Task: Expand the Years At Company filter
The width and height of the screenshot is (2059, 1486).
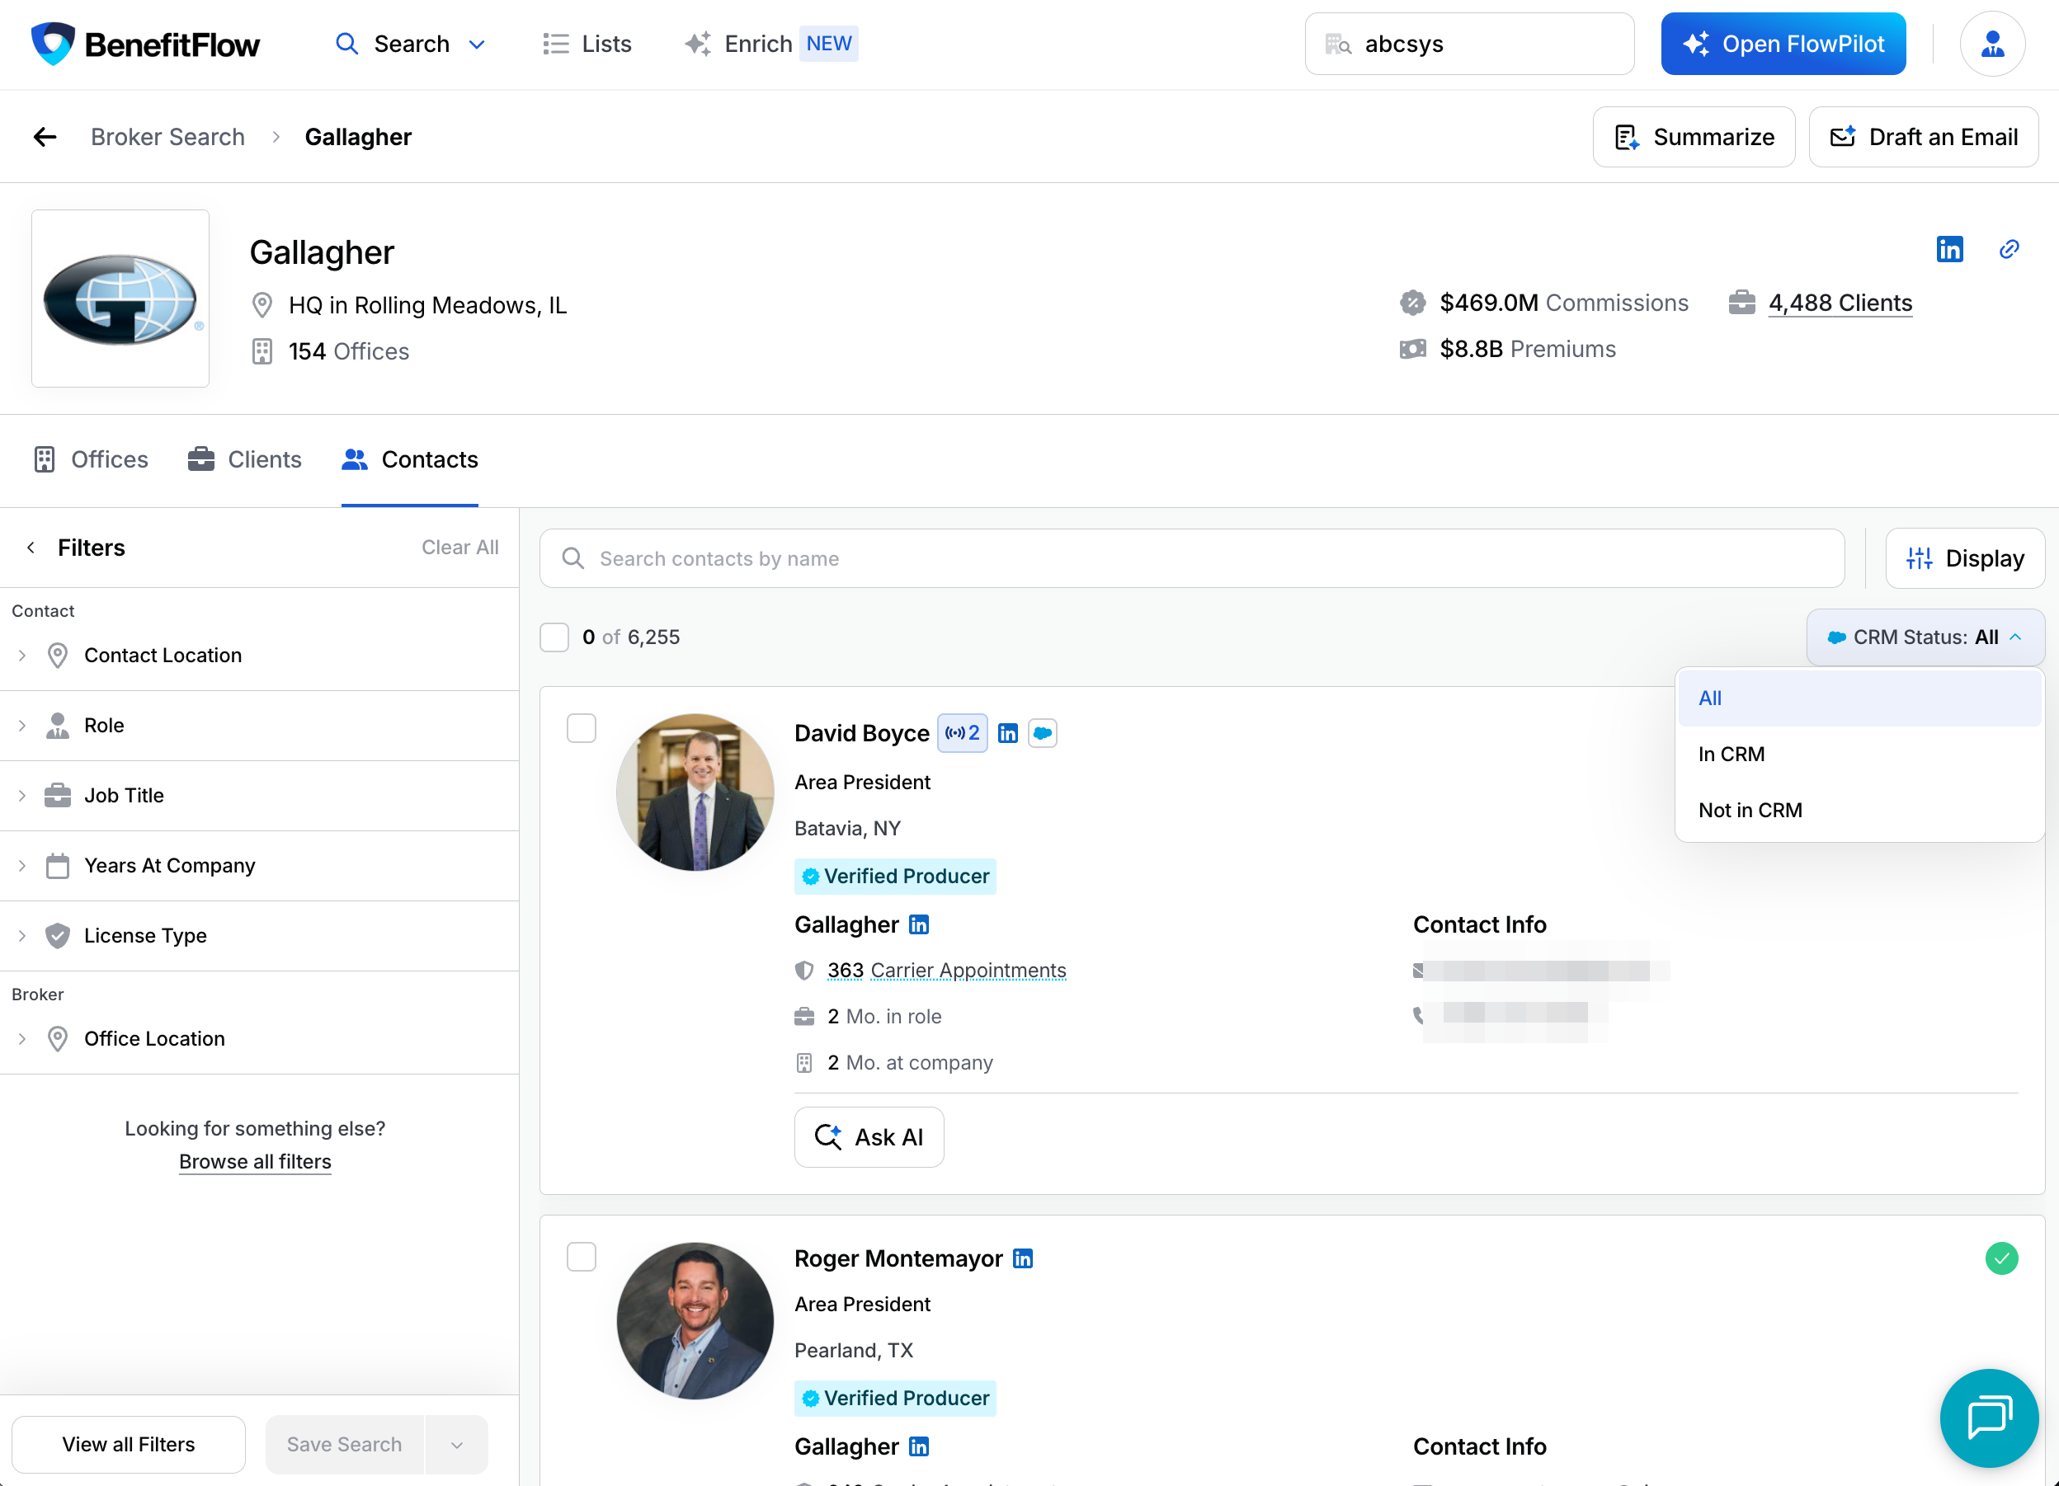Action: (259, 865)
